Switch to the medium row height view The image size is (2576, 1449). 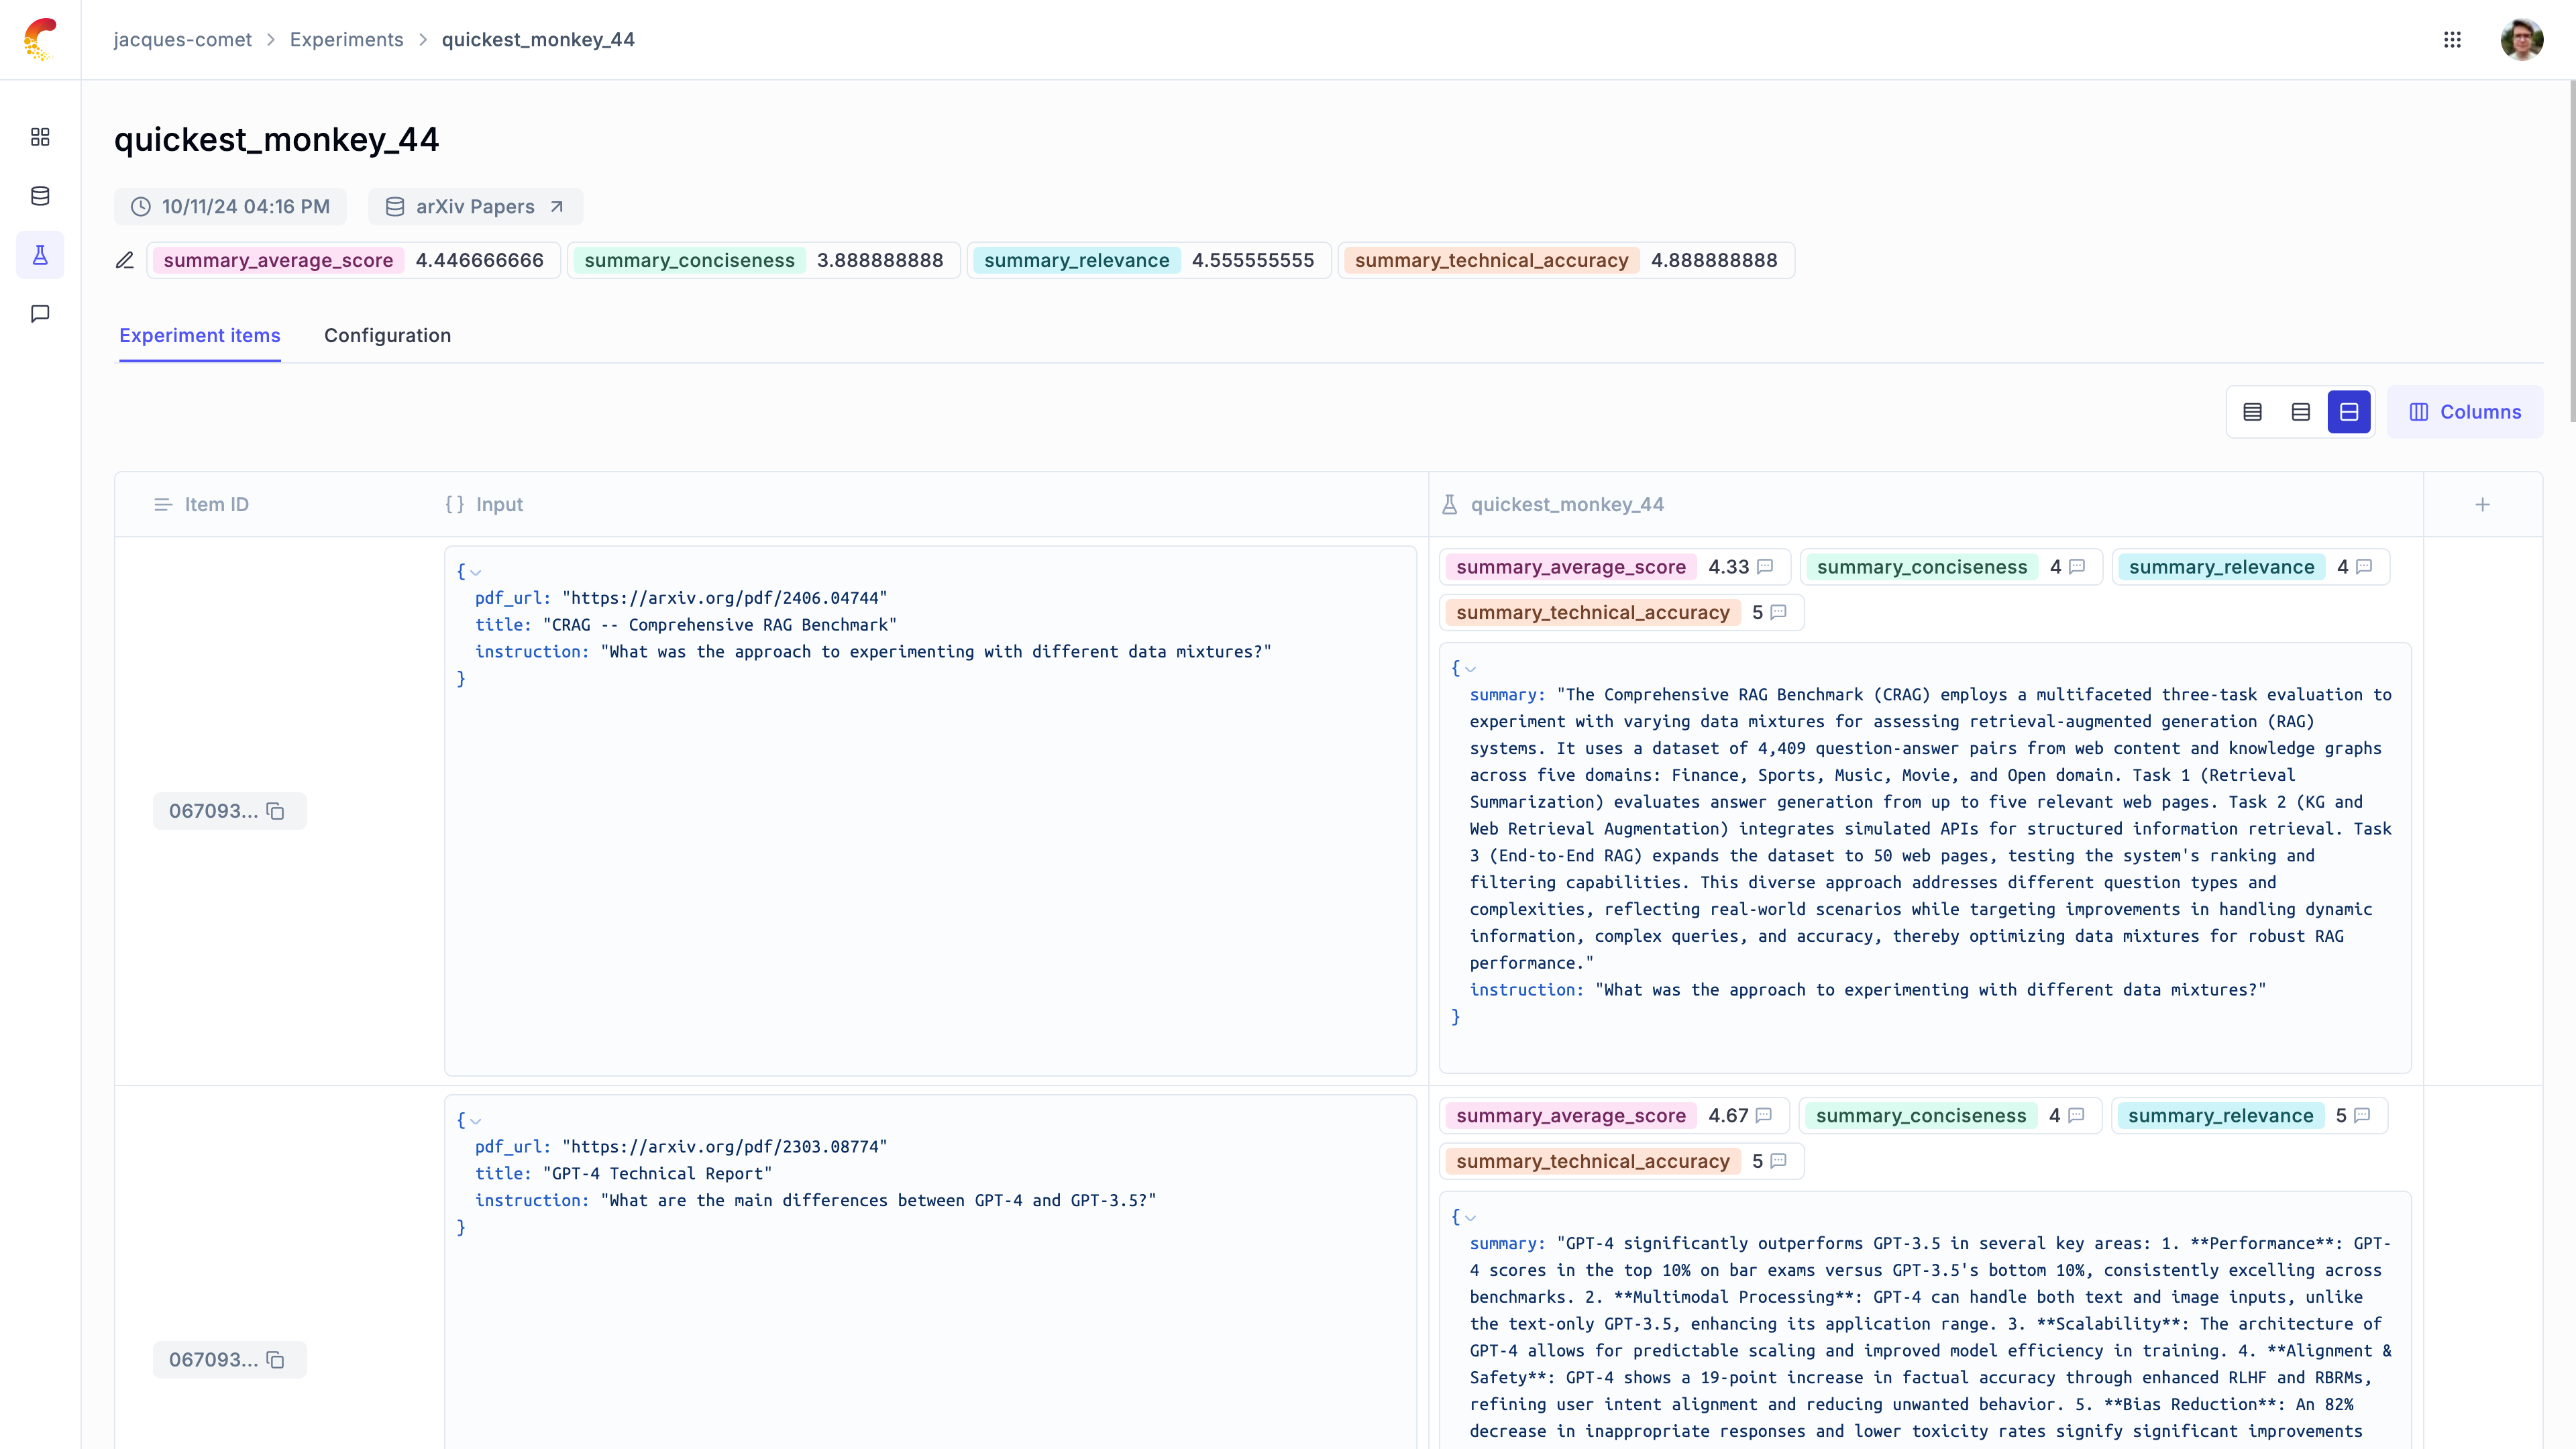pos(2300,412)
